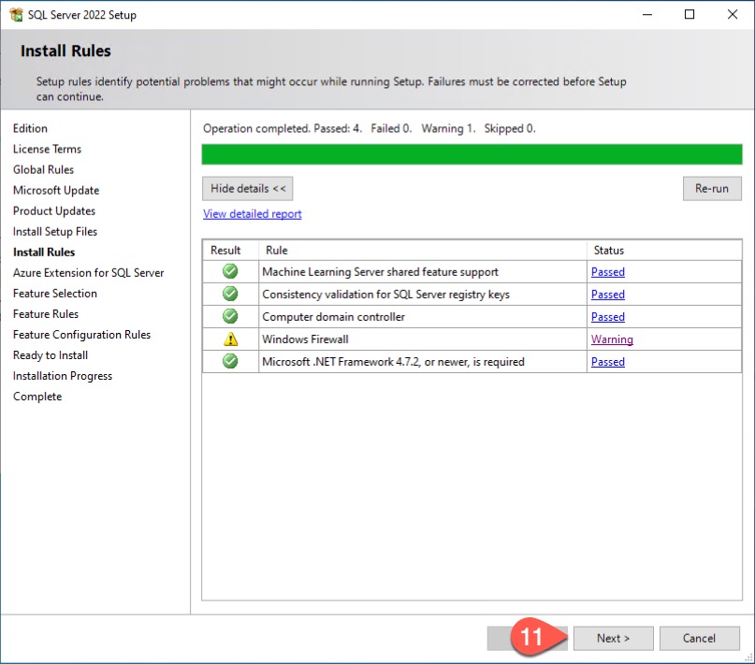The width and height of the screenshot is (755, 664).
Task: Open the View detailed report link
Action: click(253, 214)
